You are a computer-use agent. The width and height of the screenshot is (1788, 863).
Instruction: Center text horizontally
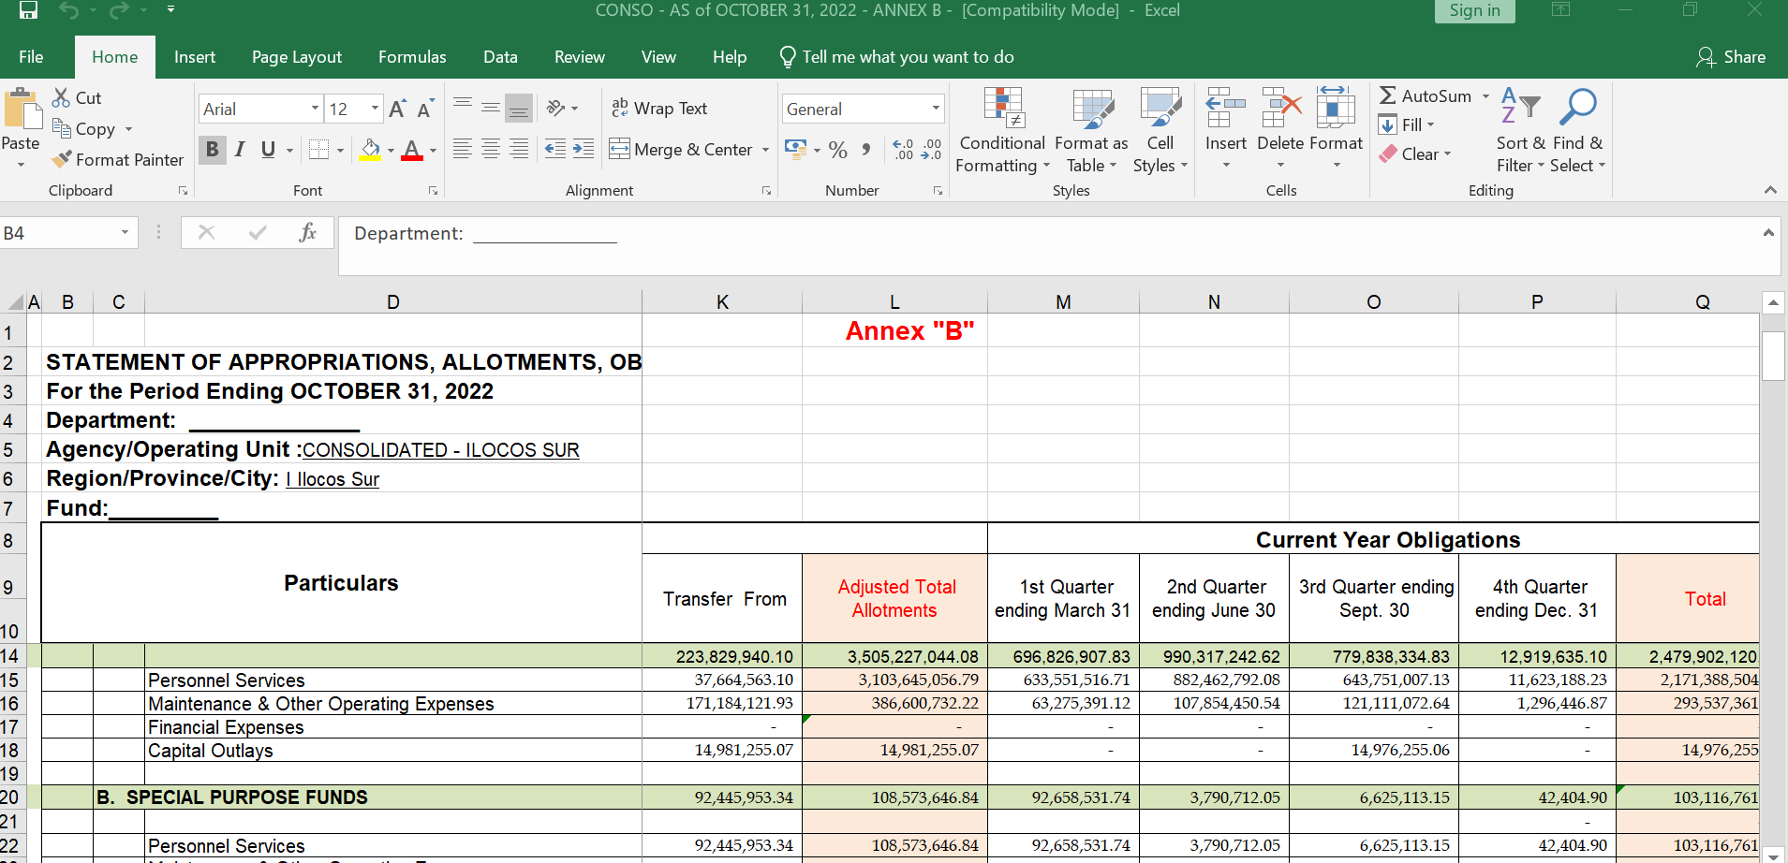pos(491,149)
